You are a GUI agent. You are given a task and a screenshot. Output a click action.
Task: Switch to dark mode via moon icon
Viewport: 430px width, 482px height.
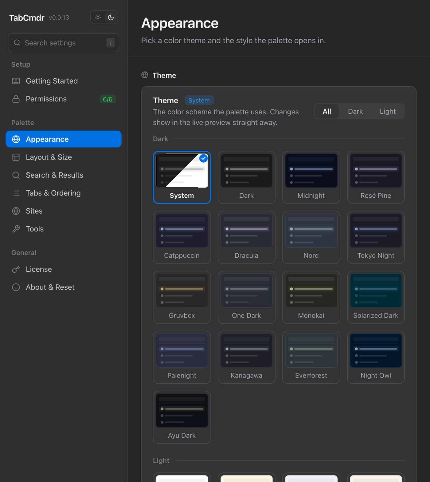click(x=111, y=18)
